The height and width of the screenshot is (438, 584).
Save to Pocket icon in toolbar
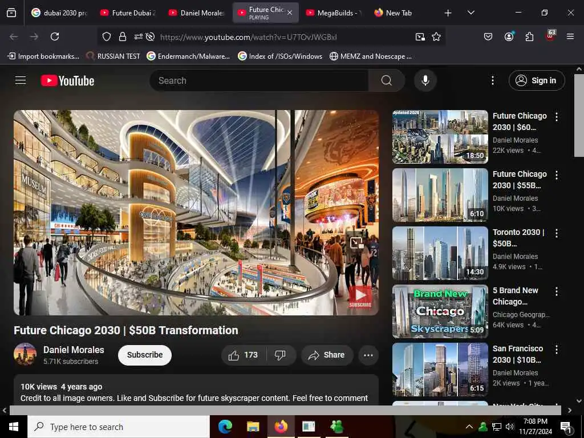pos(488,36)
